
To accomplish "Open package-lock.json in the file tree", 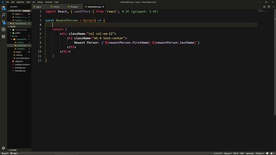I will [19, 65].
